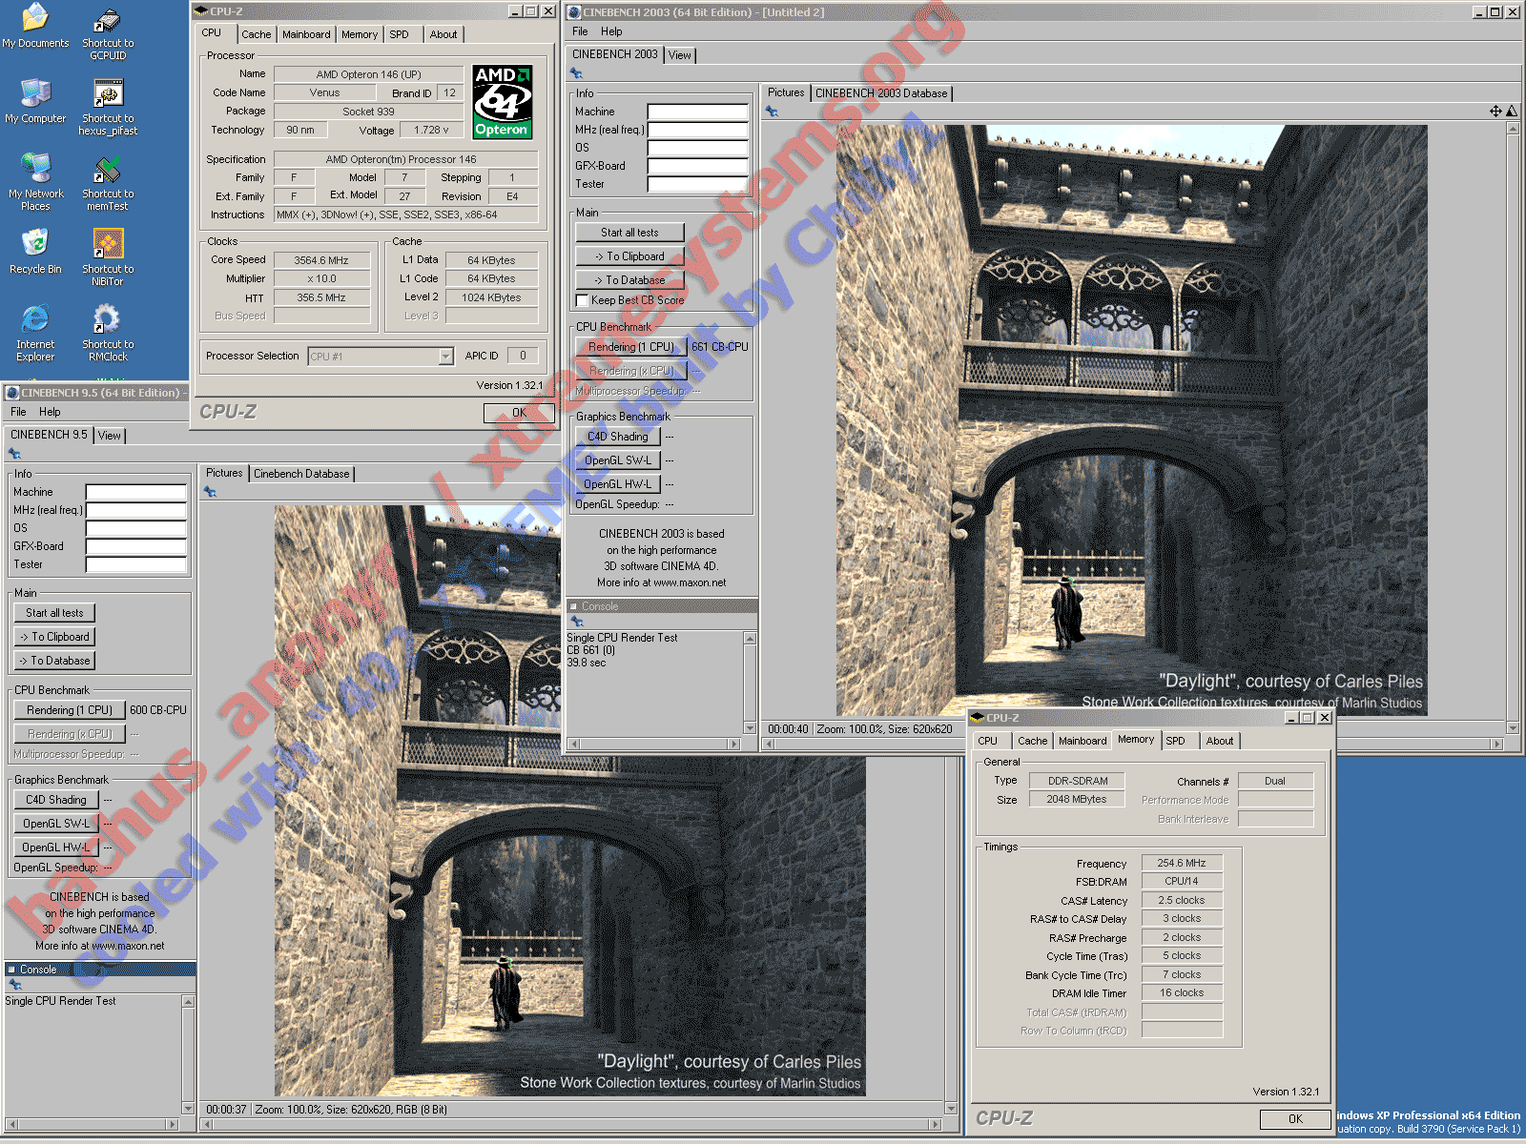This screenshot has width=1526, height=1144.
Task: Click To Database in CINEBENCH 2003
Action: [629, 280]
